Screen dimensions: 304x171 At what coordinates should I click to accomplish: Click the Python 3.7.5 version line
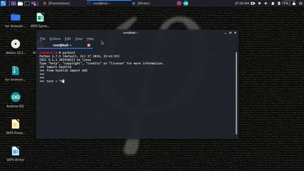tap(79, 56)
